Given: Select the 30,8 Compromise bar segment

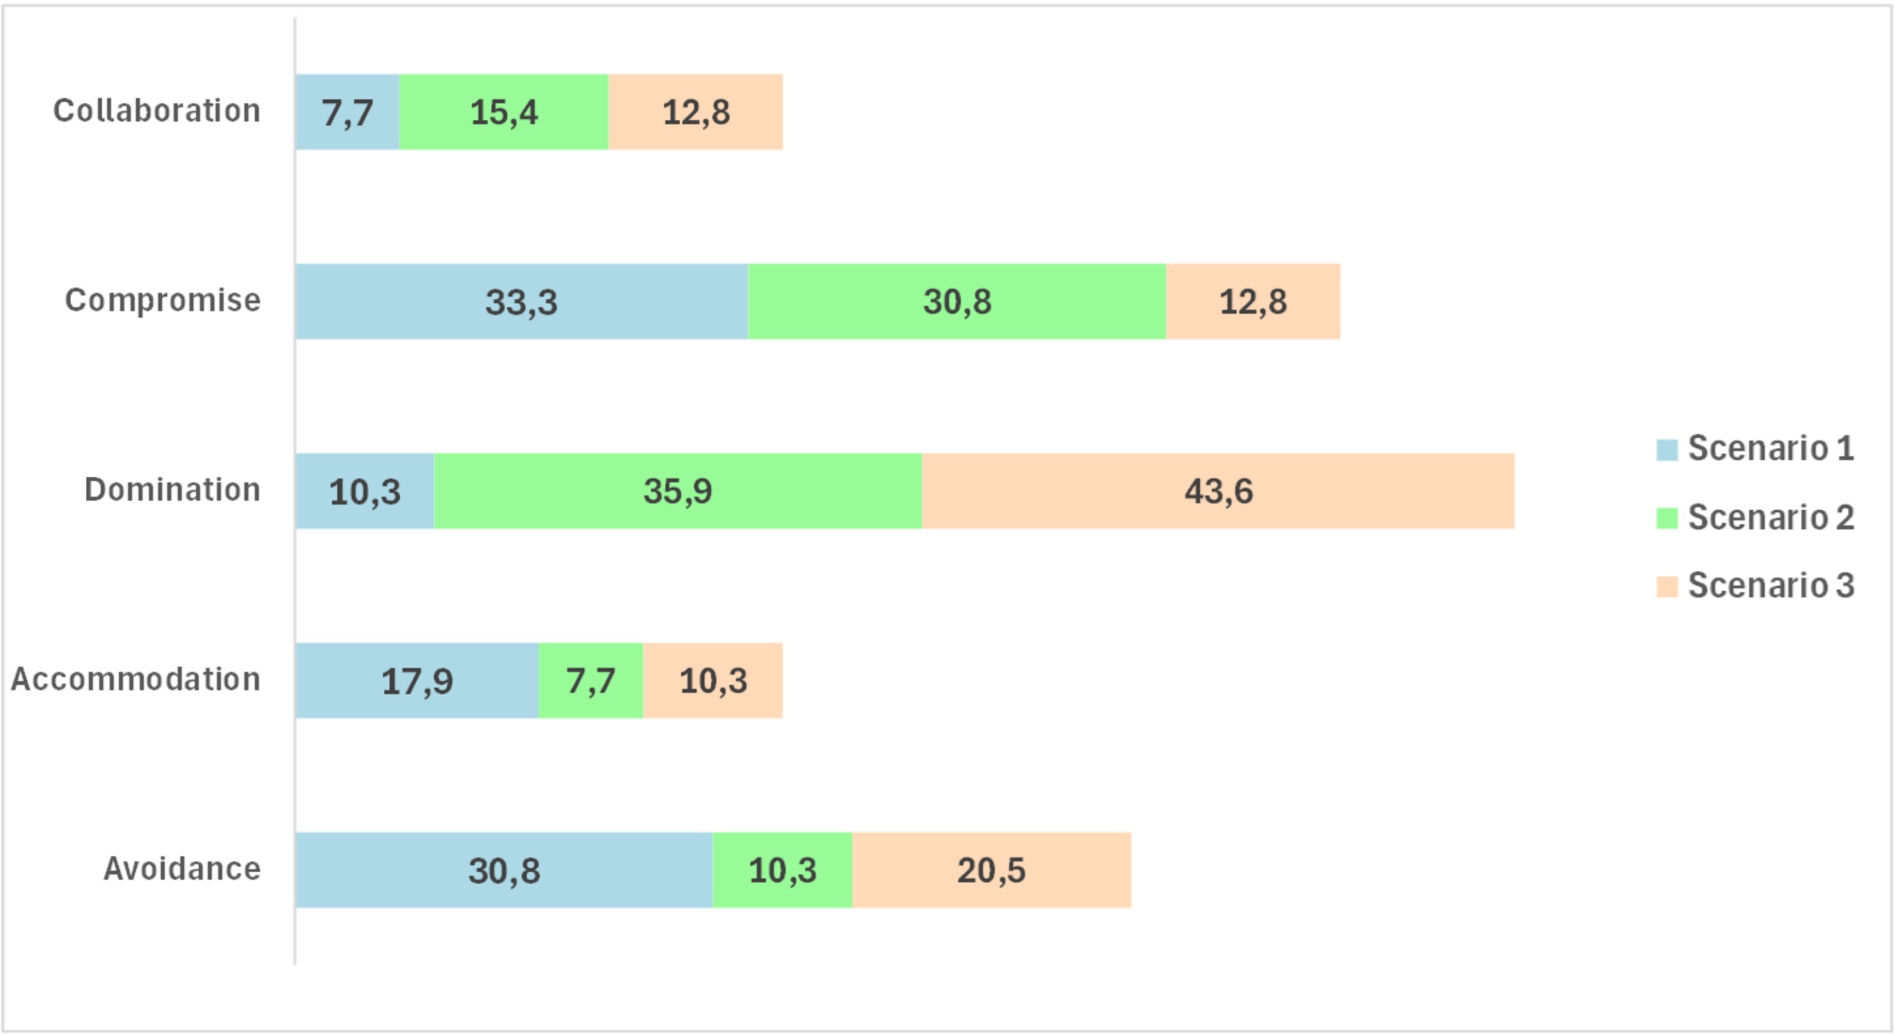Looking at the screenshot, I should (957, 301).
